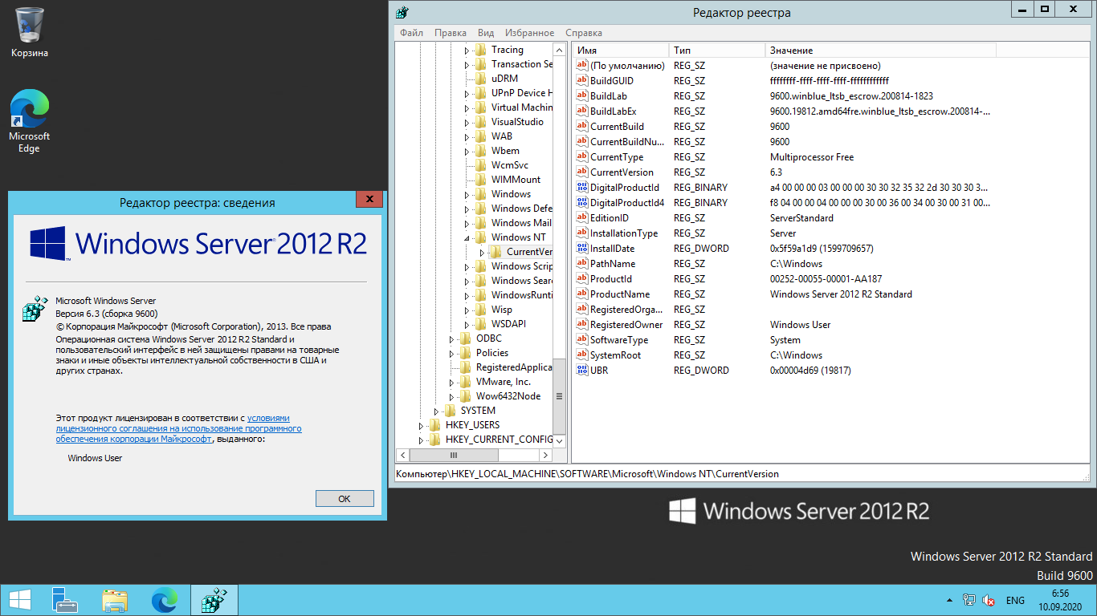
Task: Click the DigitalProductId binary value icon
Action: pyautogui.click(x=582, y=188)
